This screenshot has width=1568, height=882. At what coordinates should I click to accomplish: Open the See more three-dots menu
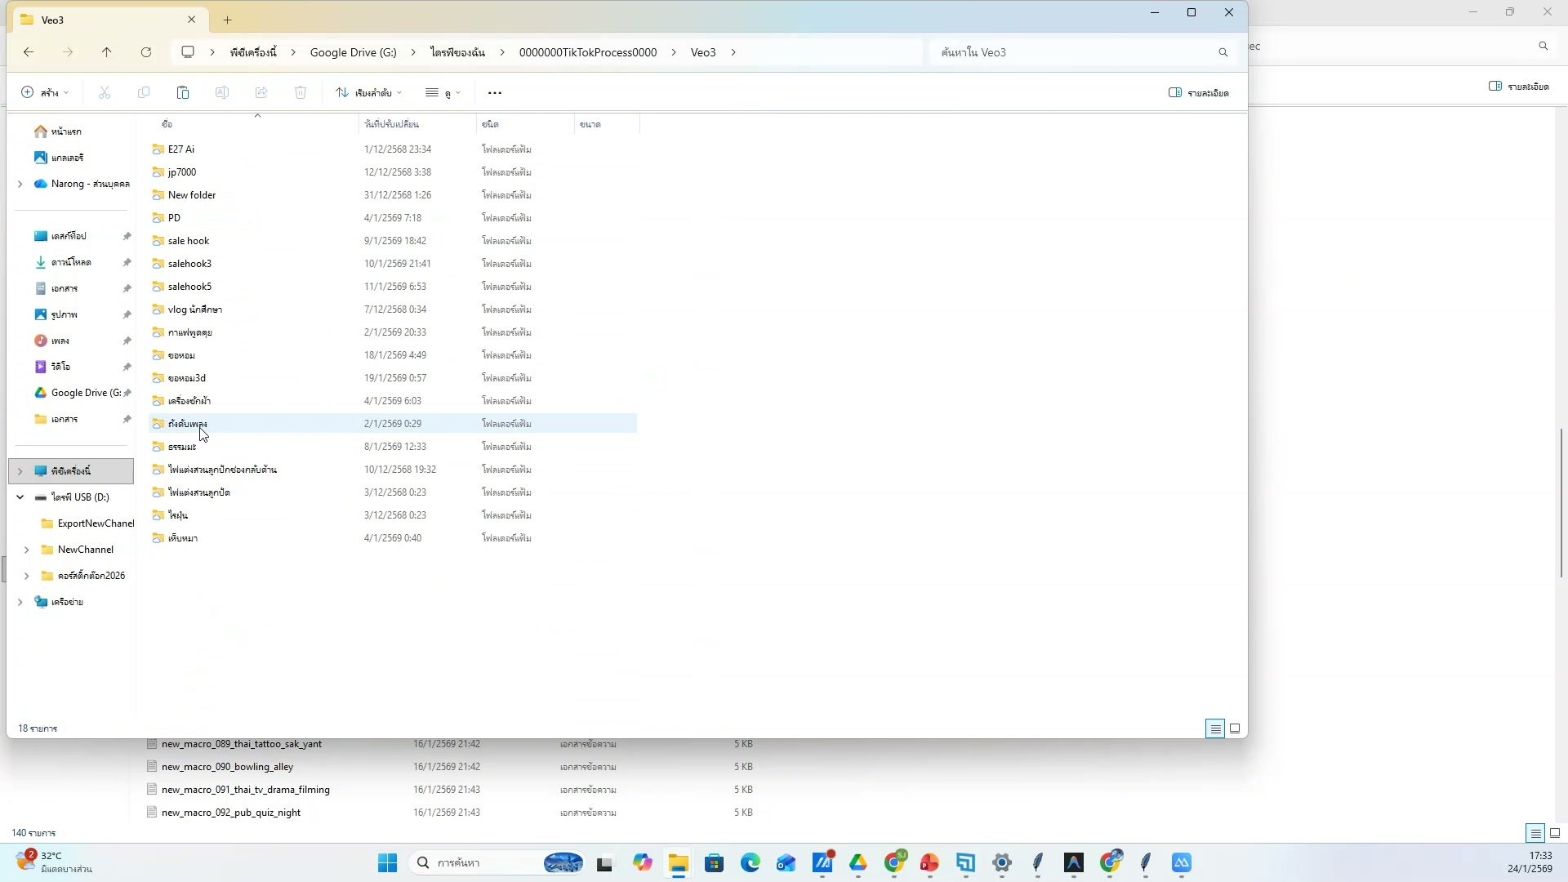[x=495, y=93]
